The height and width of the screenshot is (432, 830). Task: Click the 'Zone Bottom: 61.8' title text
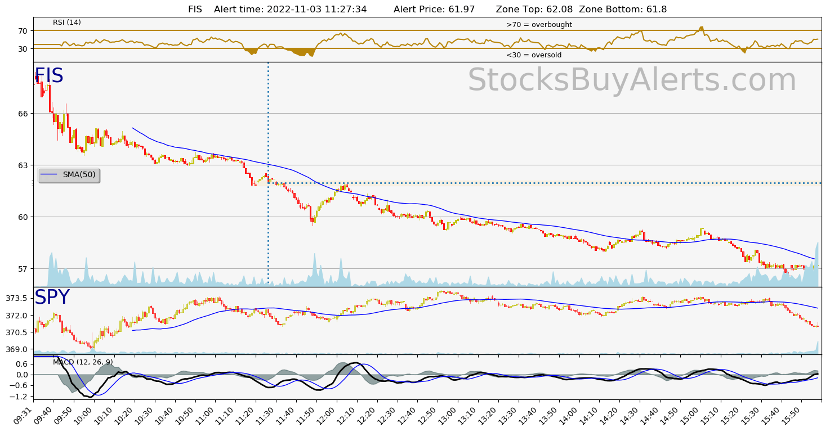(623, 9)
